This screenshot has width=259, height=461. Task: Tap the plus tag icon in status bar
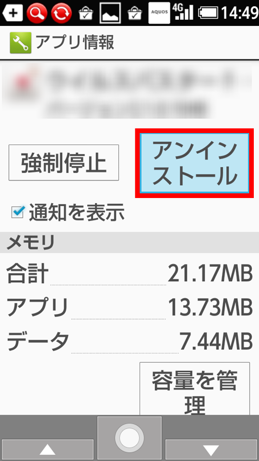click(x=12, y=13)
